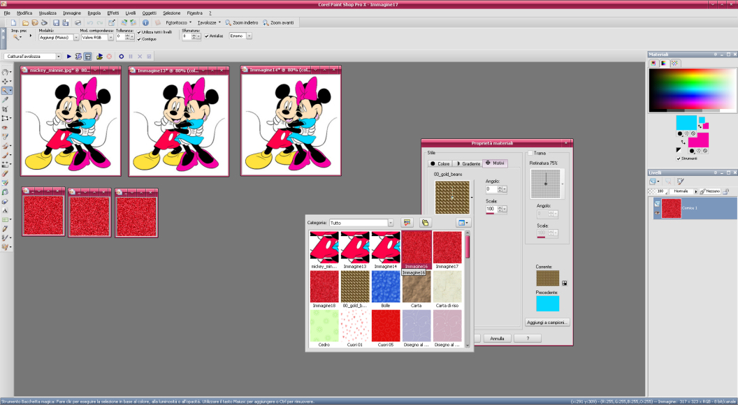The image size is (738, 405).
Task: Click Zoom avanti to zoom in
Action: point(278,22)
